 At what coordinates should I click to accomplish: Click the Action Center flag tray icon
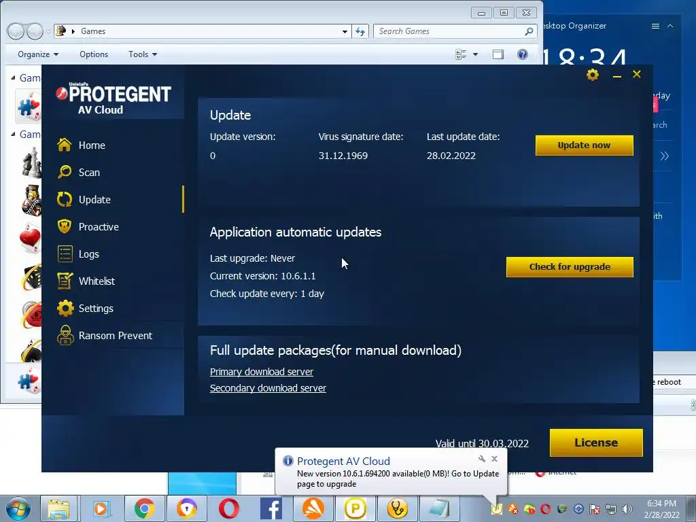[x=595, y=509]
